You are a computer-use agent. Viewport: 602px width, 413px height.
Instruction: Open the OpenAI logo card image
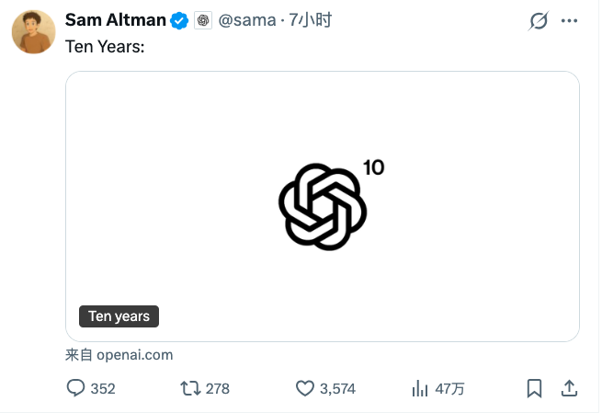(x=323, y=206)
